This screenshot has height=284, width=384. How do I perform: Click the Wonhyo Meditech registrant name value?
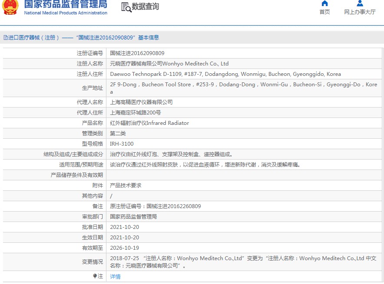(169, 64)
